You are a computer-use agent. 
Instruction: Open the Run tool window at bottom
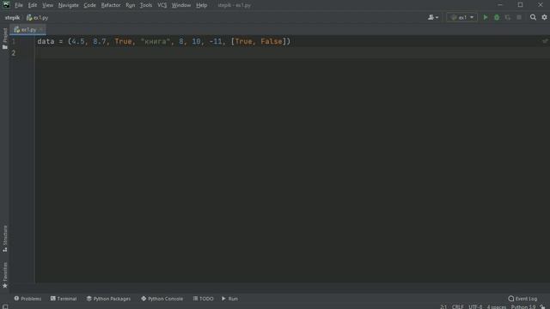point(229,299)
